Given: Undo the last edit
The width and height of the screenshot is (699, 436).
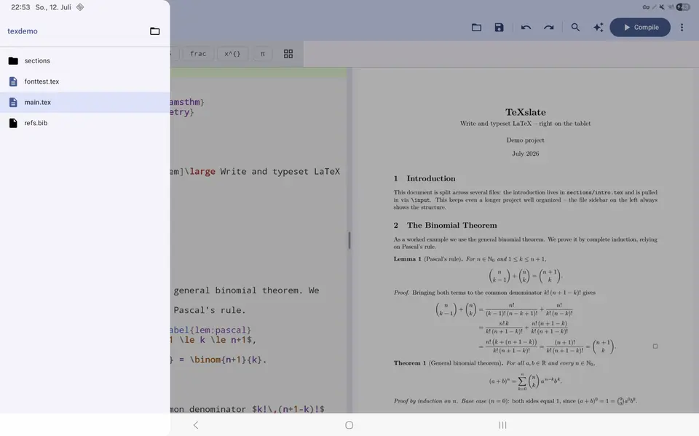Looking at the screenshot, I should (526, 28).
